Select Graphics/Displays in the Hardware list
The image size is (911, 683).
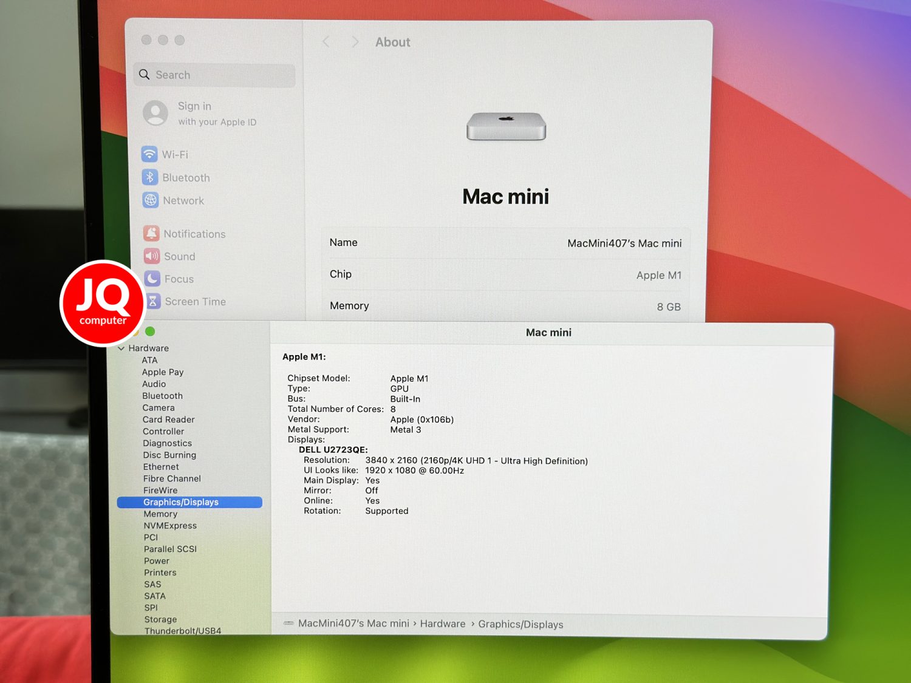click(x=189, y=502)
